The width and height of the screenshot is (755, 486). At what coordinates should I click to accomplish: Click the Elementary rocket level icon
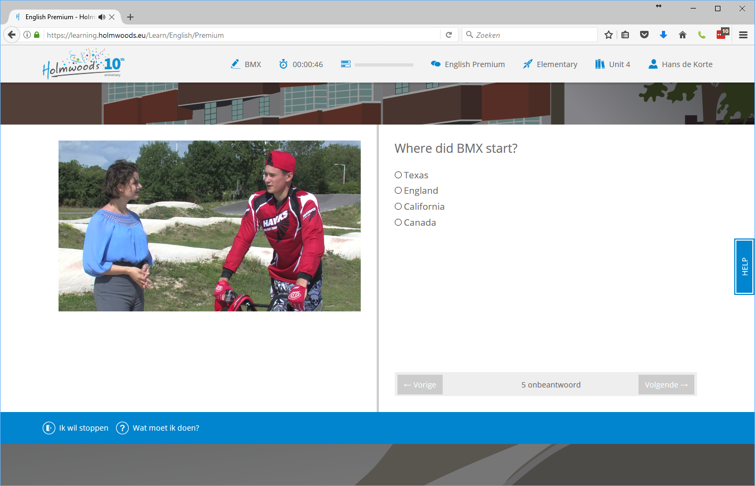click(527, 64)
